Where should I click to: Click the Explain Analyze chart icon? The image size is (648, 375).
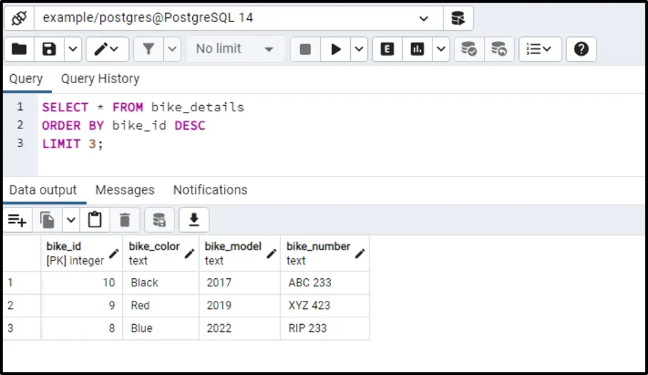click(417, 49)
